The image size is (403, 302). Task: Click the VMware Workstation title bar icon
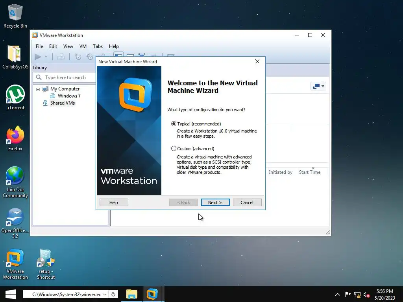pyautogui.click(x=35, y=35)
